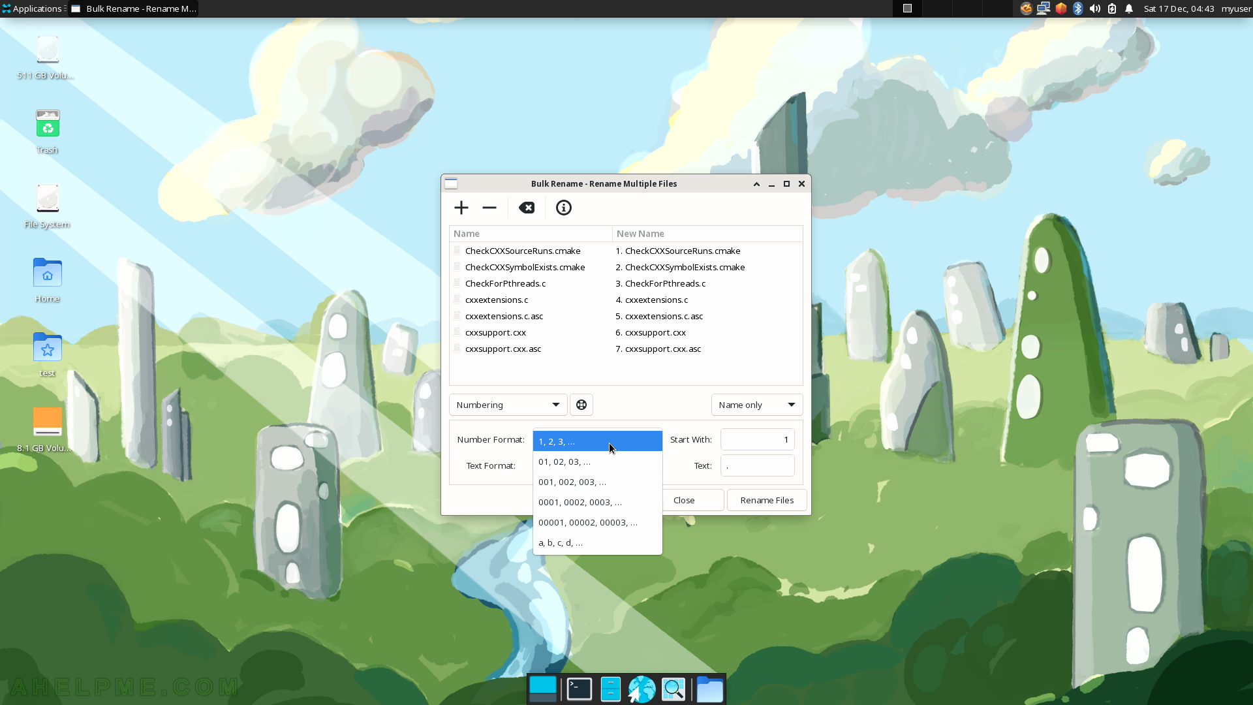Click the Close button

click(692, 500)
